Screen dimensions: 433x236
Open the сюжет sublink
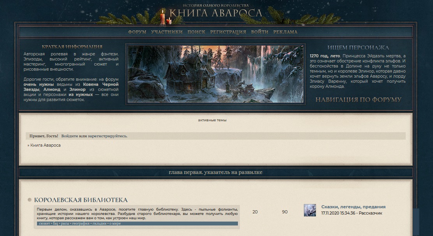point(44,224)
